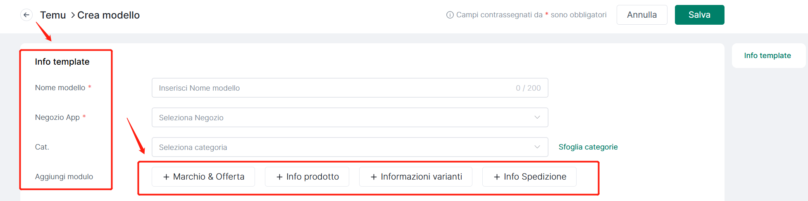Expand the Seleziona Negozio dropdown arrow
808x201 pixels.
tap(537, 117)
